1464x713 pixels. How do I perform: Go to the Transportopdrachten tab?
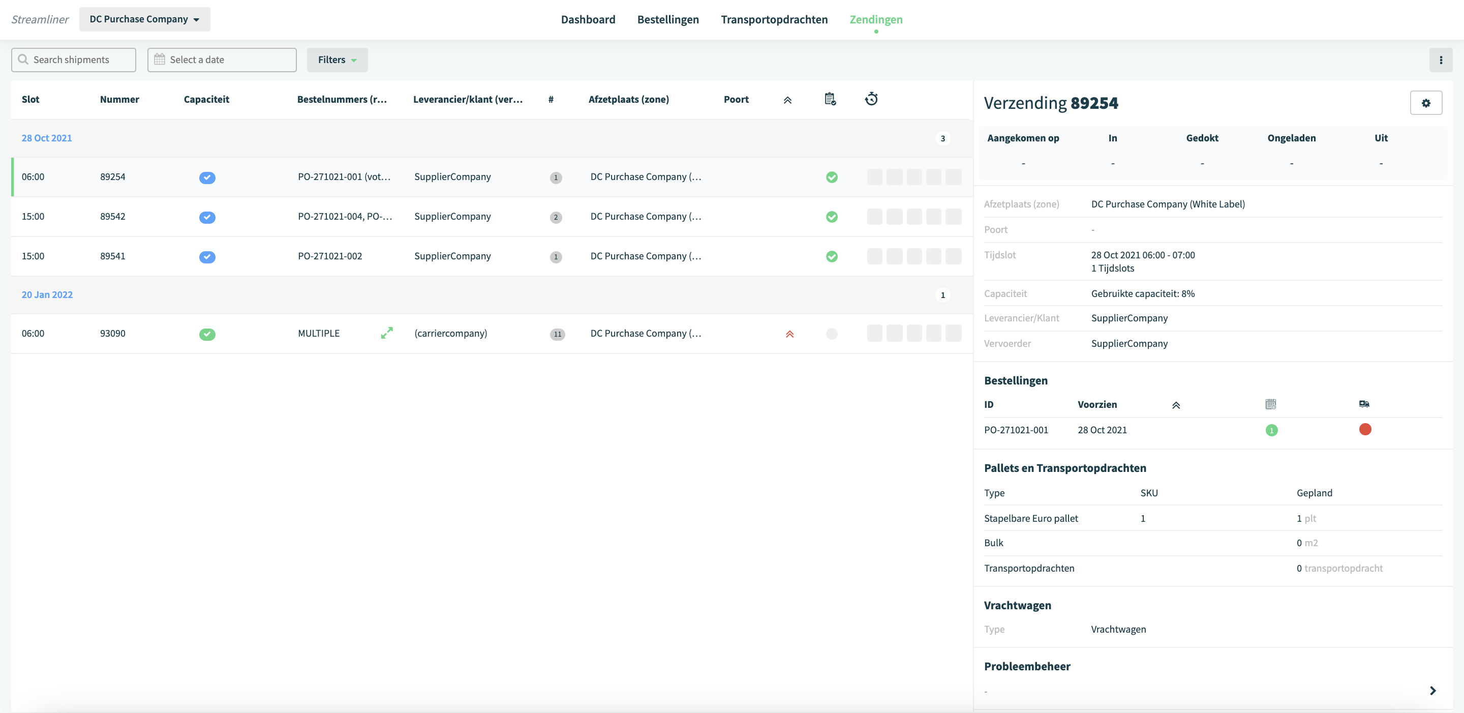pos(774,19)
